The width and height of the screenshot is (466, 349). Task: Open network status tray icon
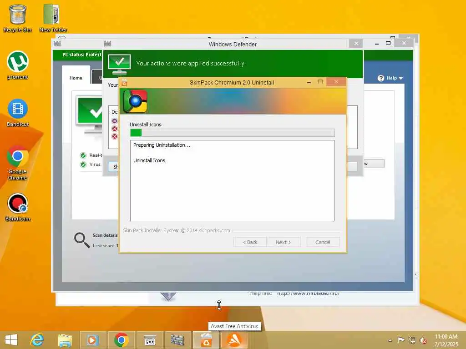pos(412,340)
